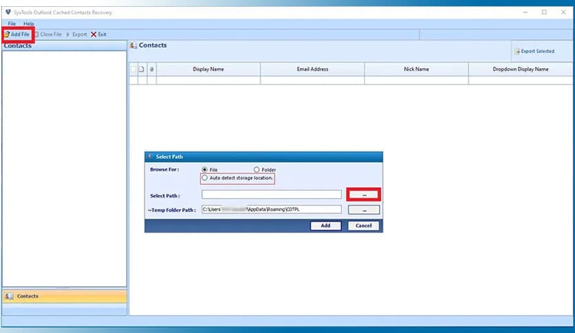Click the attachment paperclip column icon
Screen dimensions: 575x333
click(151, 69)
